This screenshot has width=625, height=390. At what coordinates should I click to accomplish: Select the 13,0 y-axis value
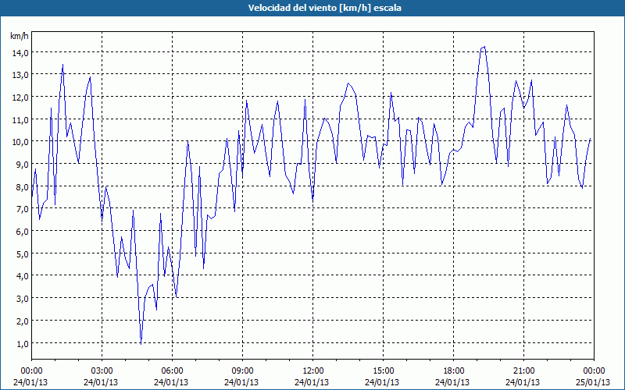point(20,75)
